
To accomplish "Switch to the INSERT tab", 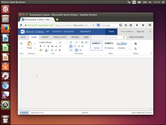I will pyautogui.click(x=45, y=37).
